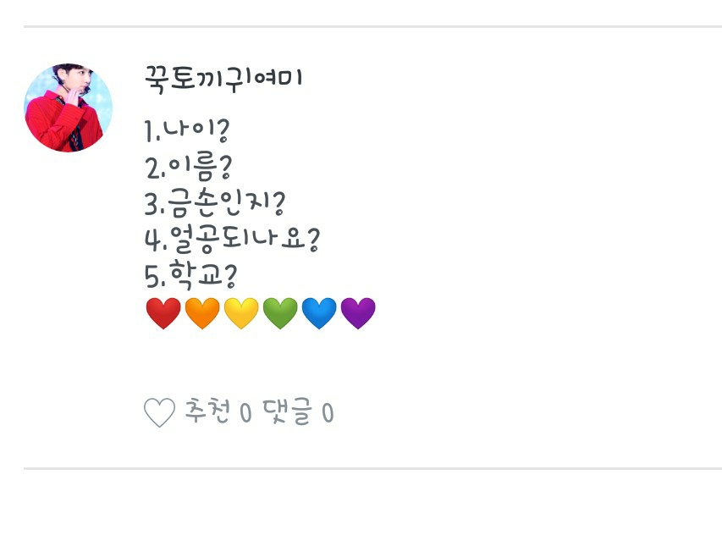Click the orange heart emoji

[202, 314]
